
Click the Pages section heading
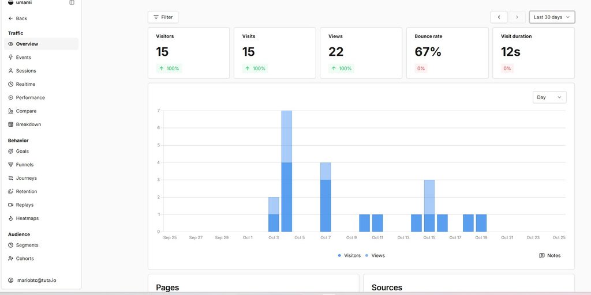pos(167,288)
